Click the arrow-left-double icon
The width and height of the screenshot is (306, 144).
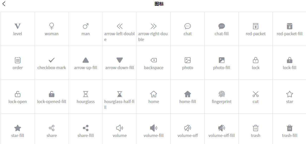120,26
